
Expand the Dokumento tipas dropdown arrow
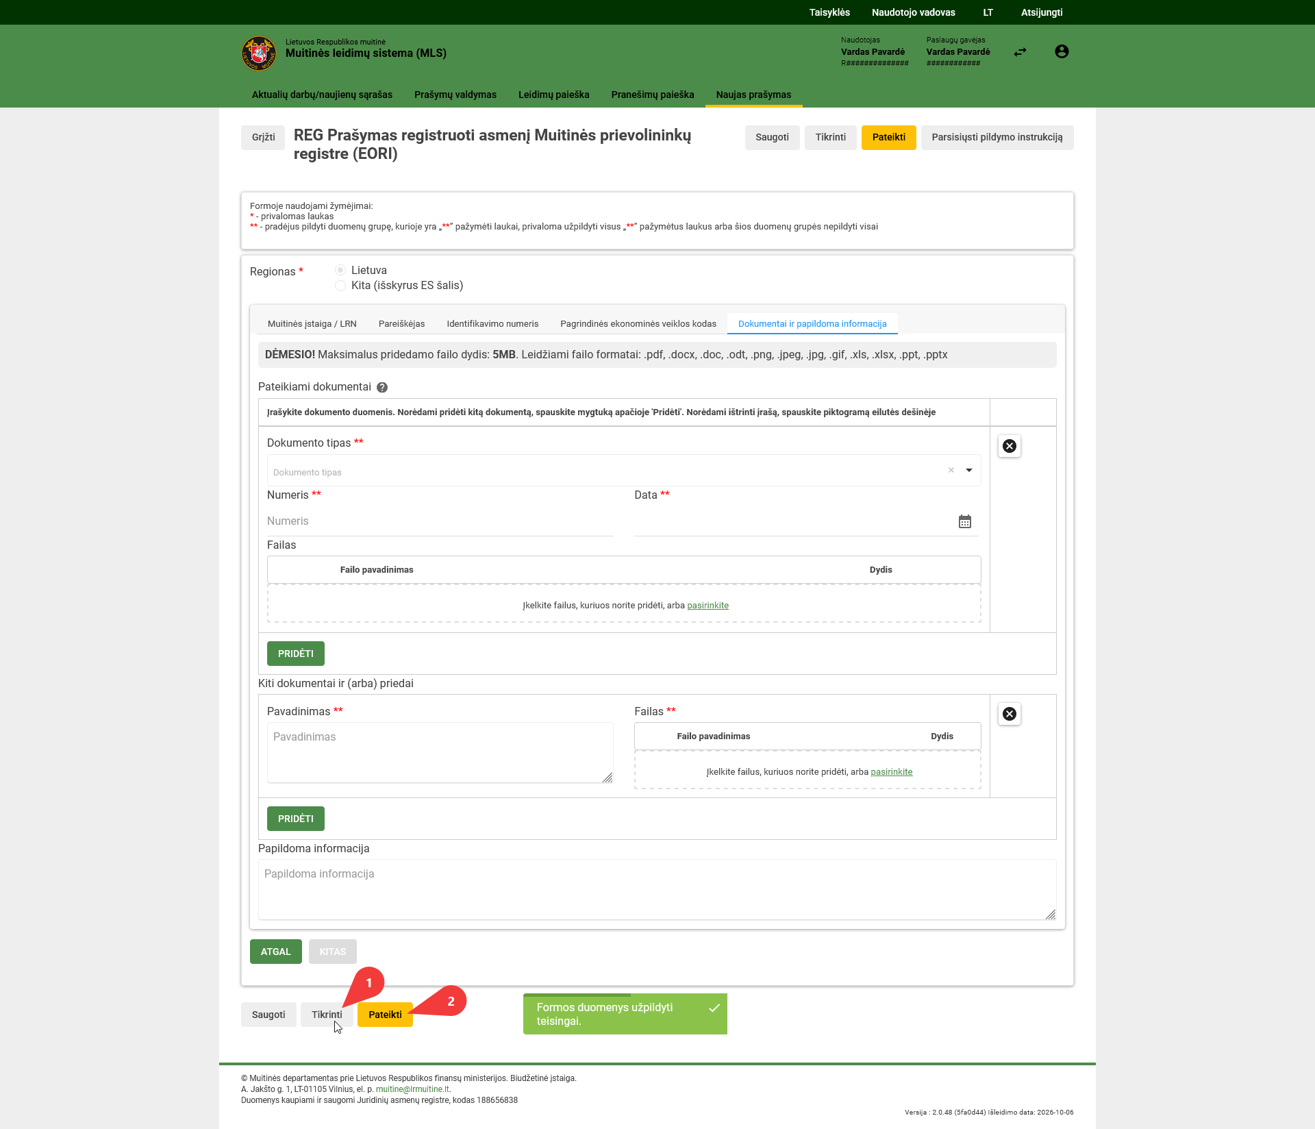(x=969, y=470)
